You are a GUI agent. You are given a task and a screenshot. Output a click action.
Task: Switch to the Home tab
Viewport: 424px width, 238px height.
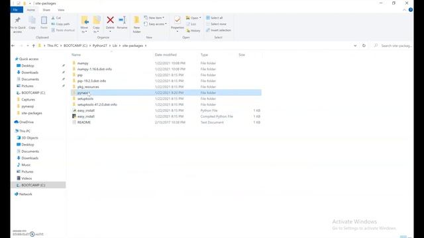click(x=31, y=10)
